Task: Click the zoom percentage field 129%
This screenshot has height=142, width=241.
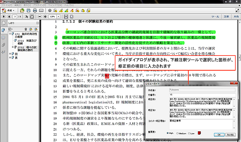Action: click(53, 16)
